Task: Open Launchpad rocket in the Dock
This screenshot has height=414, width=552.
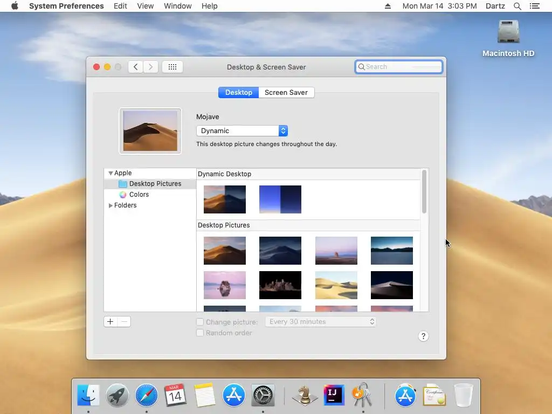Action: [x=117, y=395]
